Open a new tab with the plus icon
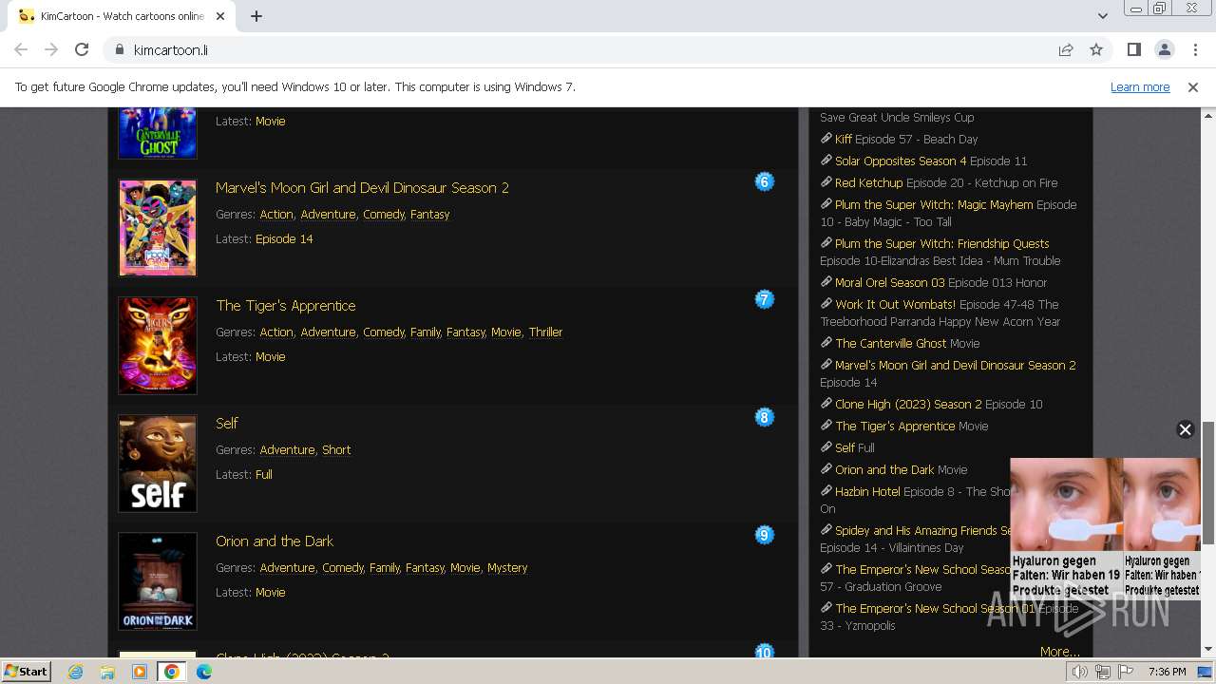 (x=256, y=16)
